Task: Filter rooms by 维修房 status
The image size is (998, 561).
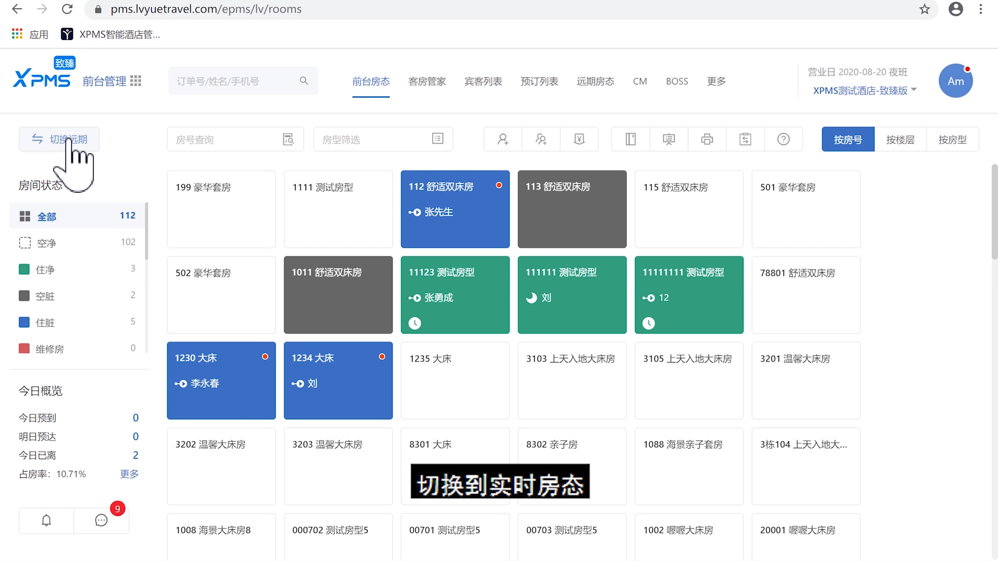Action: (77, 349)
